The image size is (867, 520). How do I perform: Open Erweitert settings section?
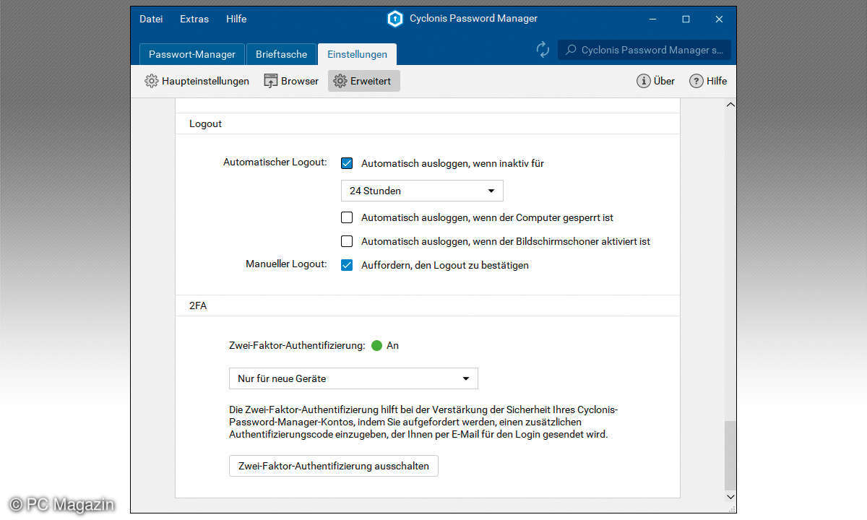[x=363, y=81]
